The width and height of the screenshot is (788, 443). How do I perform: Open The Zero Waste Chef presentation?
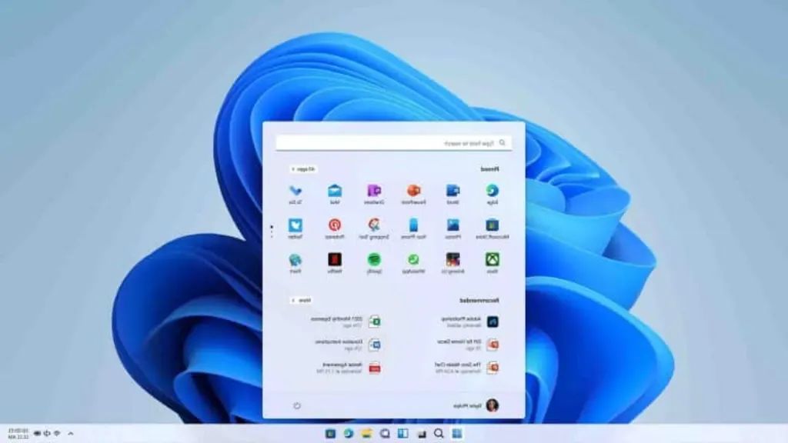467,368
